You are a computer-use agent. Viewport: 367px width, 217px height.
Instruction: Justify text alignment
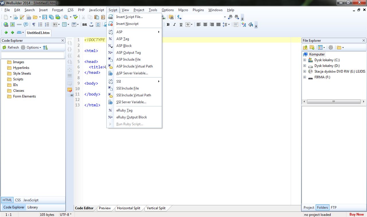[218, 25]
